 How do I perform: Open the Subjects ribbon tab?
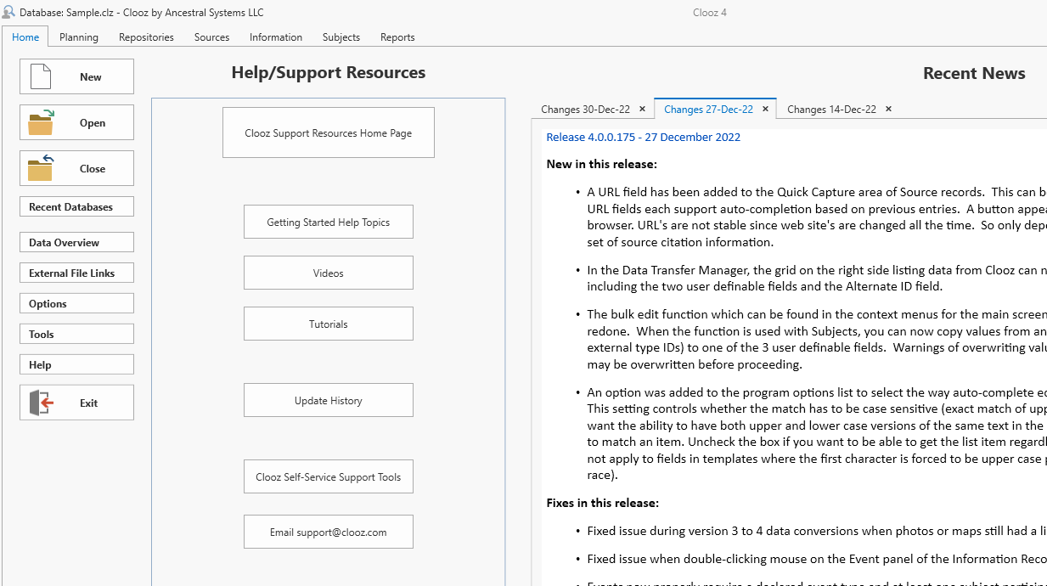[x=341, y=37]
